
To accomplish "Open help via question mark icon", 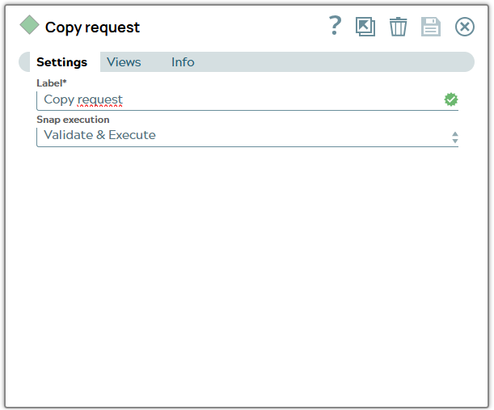I will tap(335, 26).
